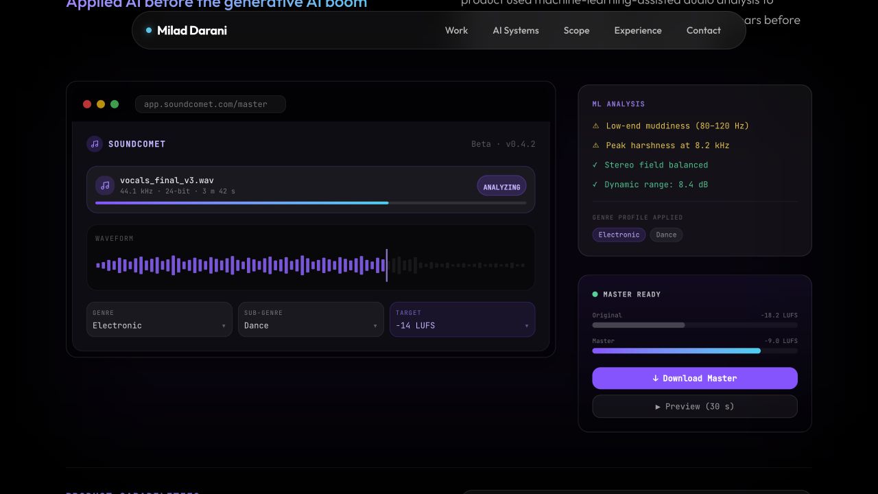Viewport: 878px width, 494px height.
Task: Click the Download Master button
Action: (x=695, y=378)
